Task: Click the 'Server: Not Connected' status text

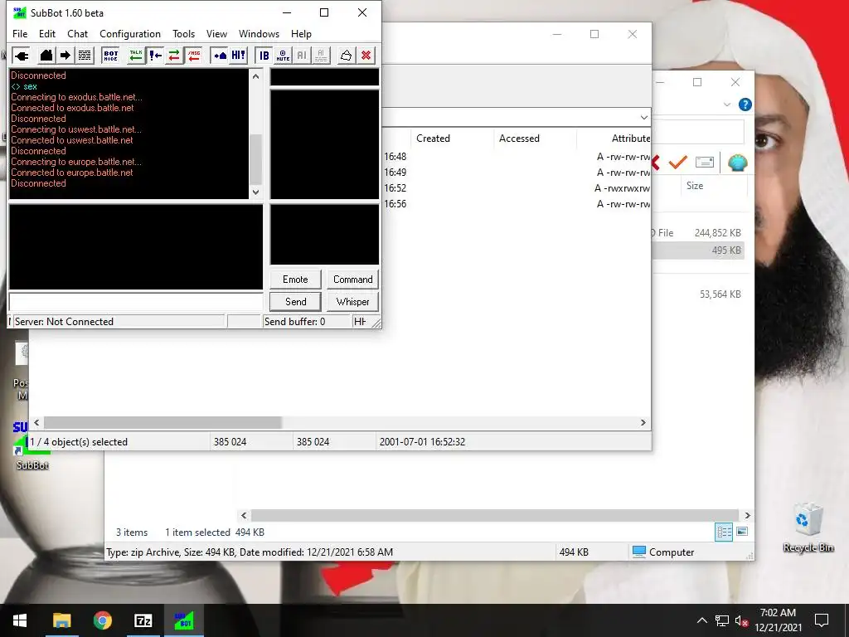Action: click(64, 322)
